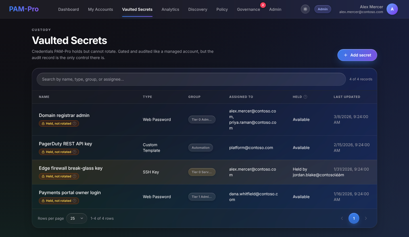Click the Add secret button

click(x=357, y=55)
